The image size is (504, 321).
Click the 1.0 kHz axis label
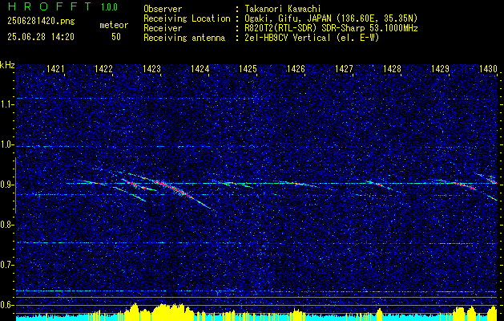pyautogui.click(x=6, y=145)
